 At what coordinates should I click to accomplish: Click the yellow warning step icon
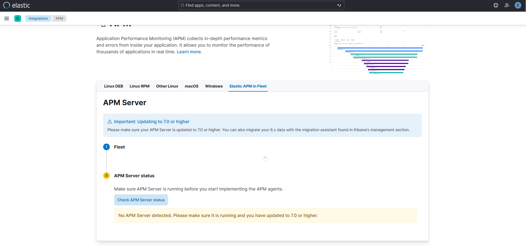click(106, 176)
